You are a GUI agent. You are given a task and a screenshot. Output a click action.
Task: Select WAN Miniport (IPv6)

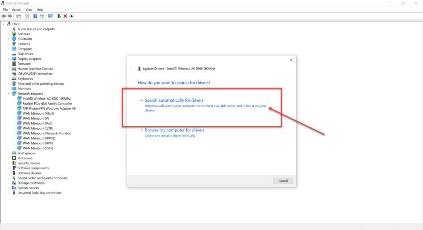click(x=38, y=123)
